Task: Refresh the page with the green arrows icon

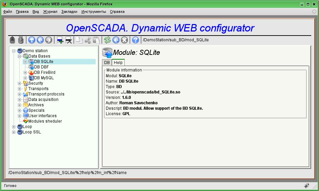Action: point(107,40)
